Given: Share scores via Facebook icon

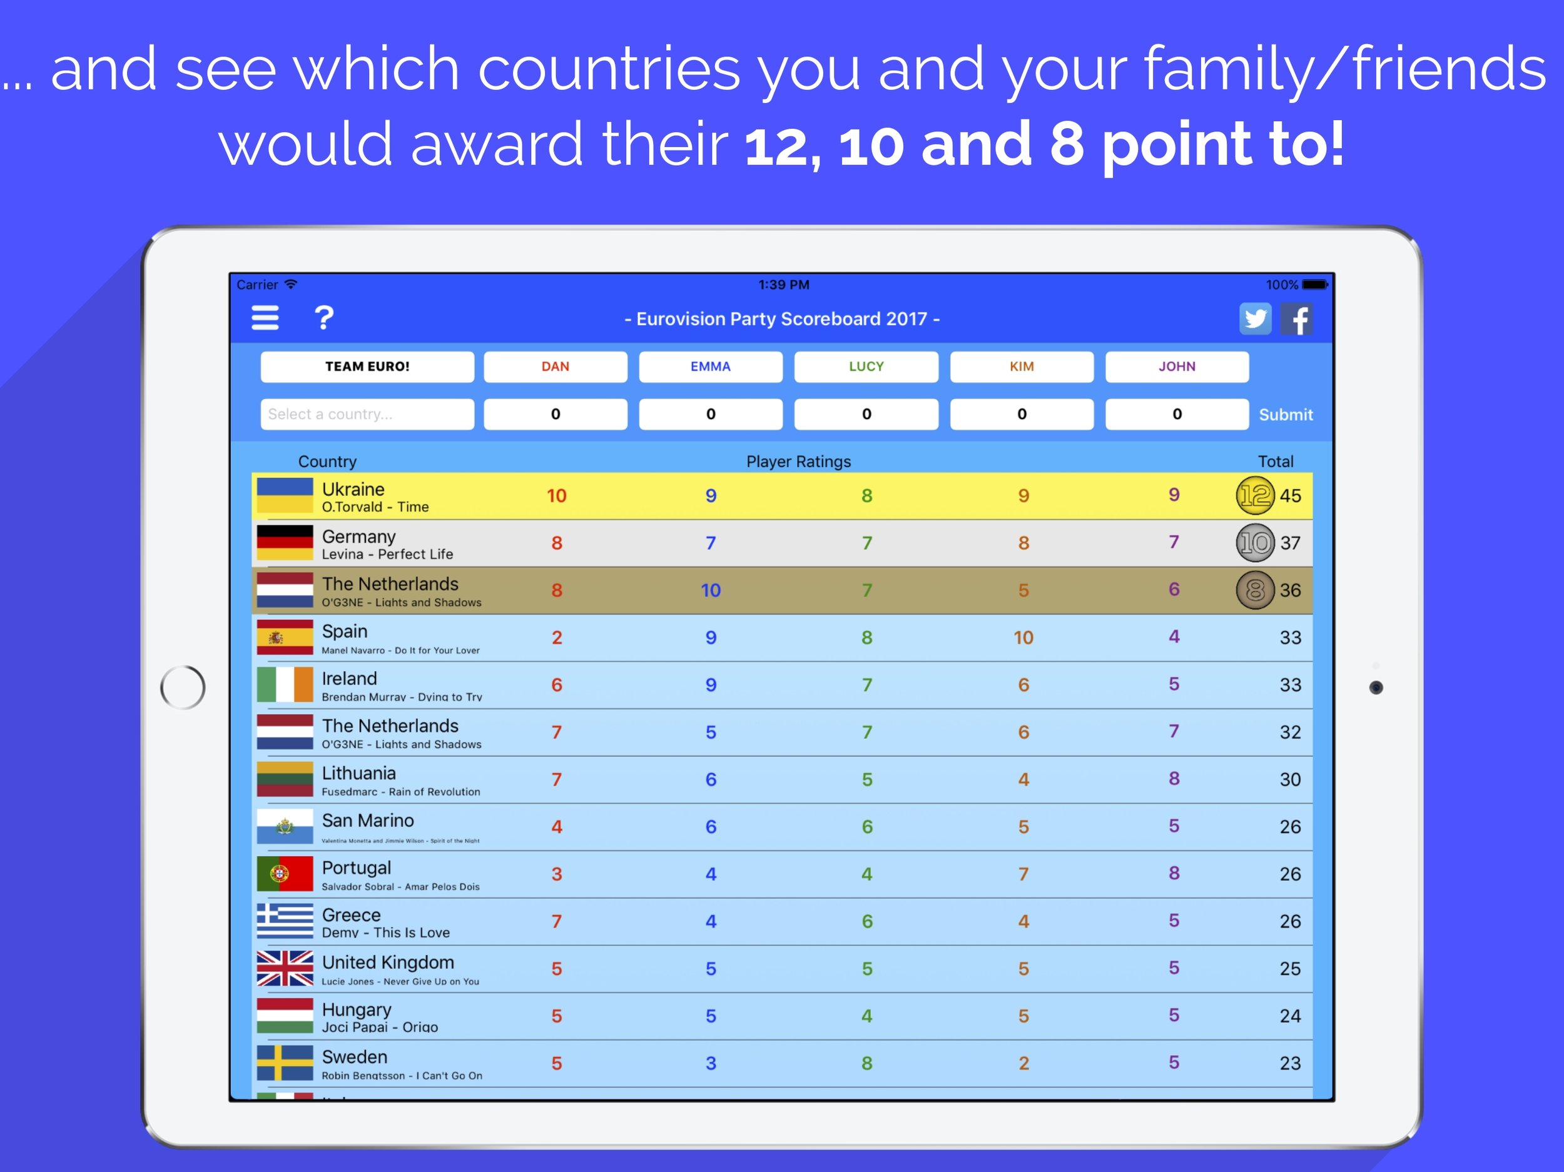Looking at the screenshot, I should (x=1297, y=318).
